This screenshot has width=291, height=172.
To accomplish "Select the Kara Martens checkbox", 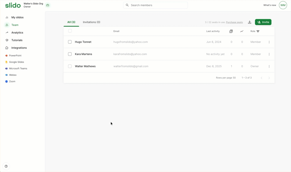I will click(x=70, y=54).
